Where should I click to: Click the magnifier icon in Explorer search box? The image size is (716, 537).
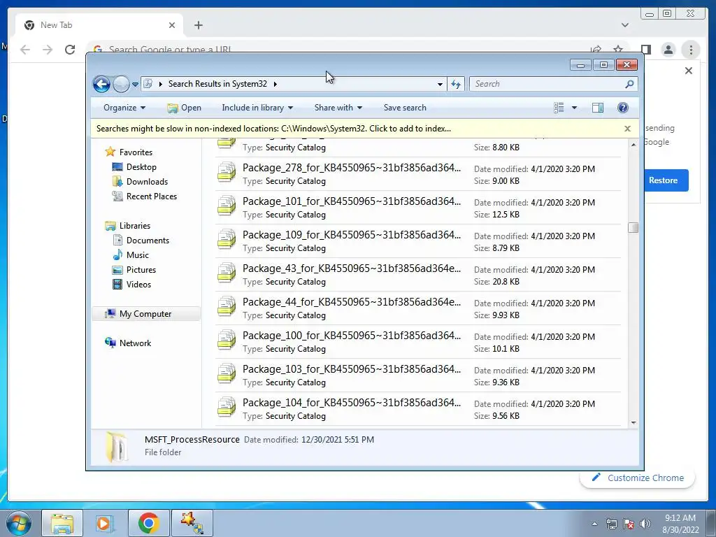[630, 84]
